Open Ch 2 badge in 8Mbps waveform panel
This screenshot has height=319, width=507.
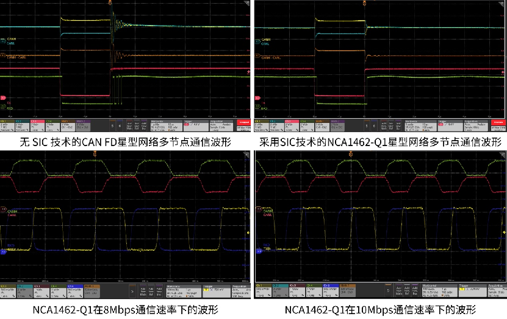(24, 291)
